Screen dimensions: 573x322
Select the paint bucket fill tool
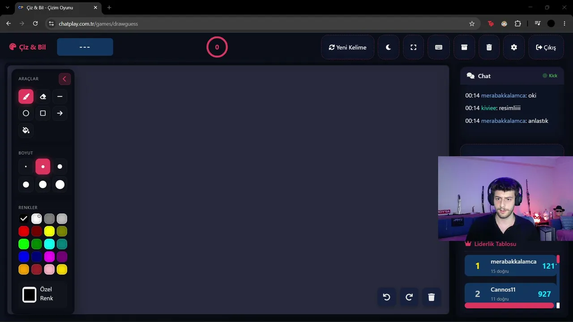coord(26,130)
